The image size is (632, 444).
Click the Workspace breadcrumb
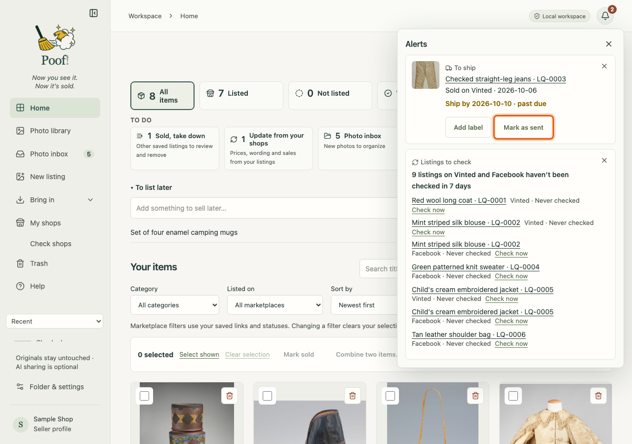145,16
